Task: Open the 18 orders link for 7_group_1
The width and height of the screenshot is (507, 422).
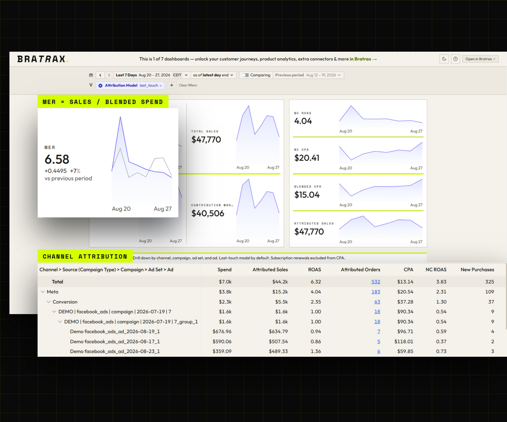Action: click(x=377, y=322)
